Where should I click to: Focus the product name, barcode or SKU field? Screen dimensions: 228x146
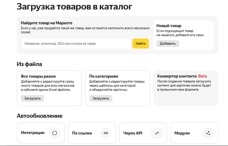76,43
